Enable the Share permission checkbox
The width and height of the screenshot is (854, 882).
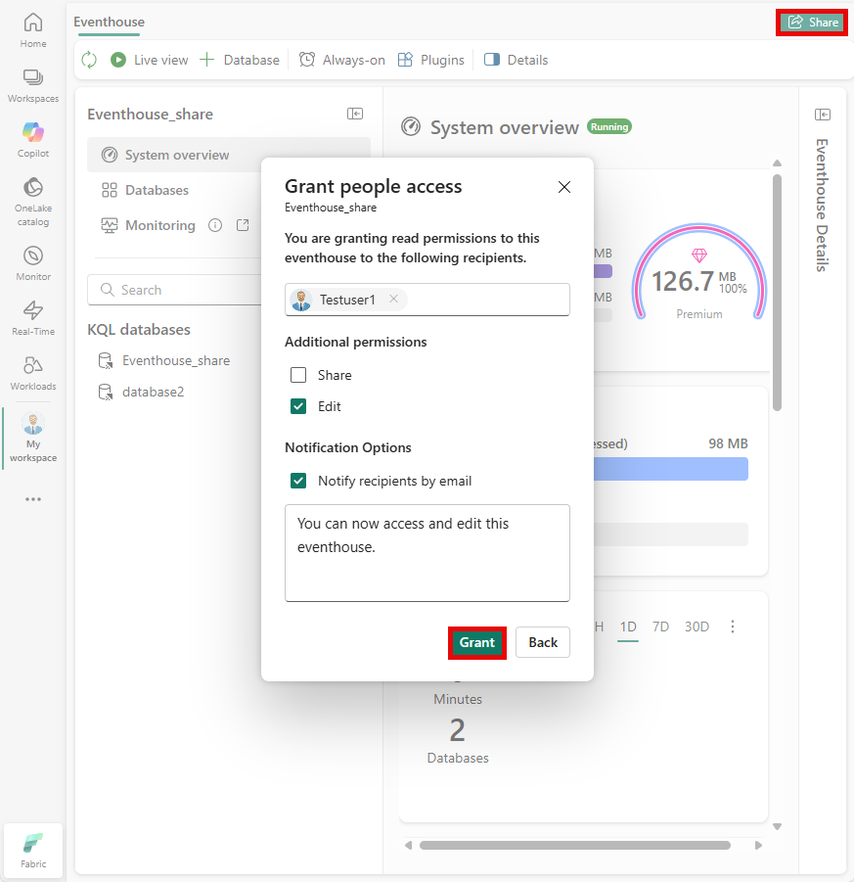(298, 375)
